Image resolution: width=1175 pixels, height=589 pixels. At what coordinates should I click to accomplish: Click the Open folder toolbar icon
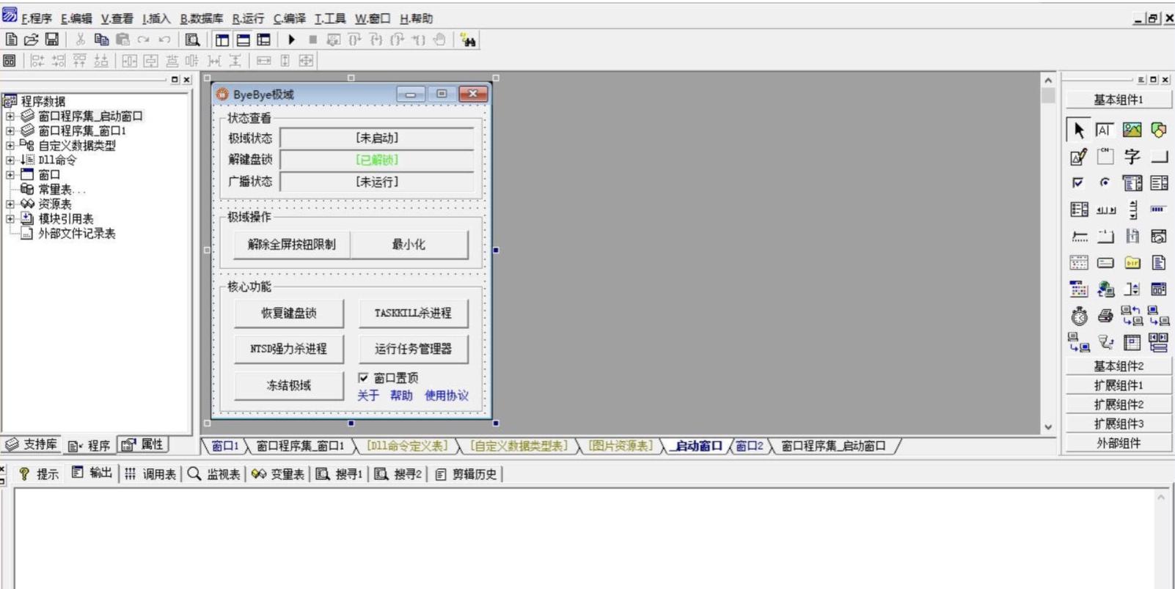coord(31,40)
